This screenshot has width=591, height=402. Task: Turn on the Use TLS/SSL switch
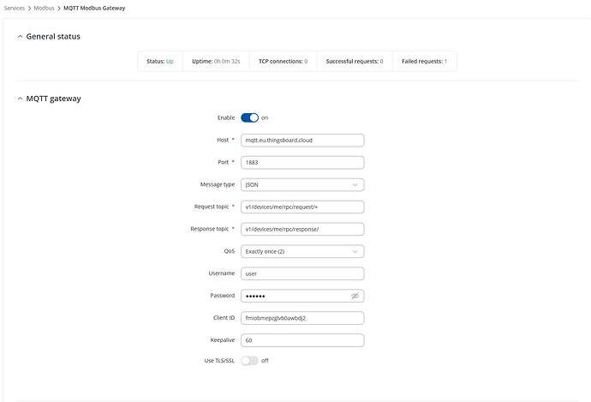coord(249,361)
